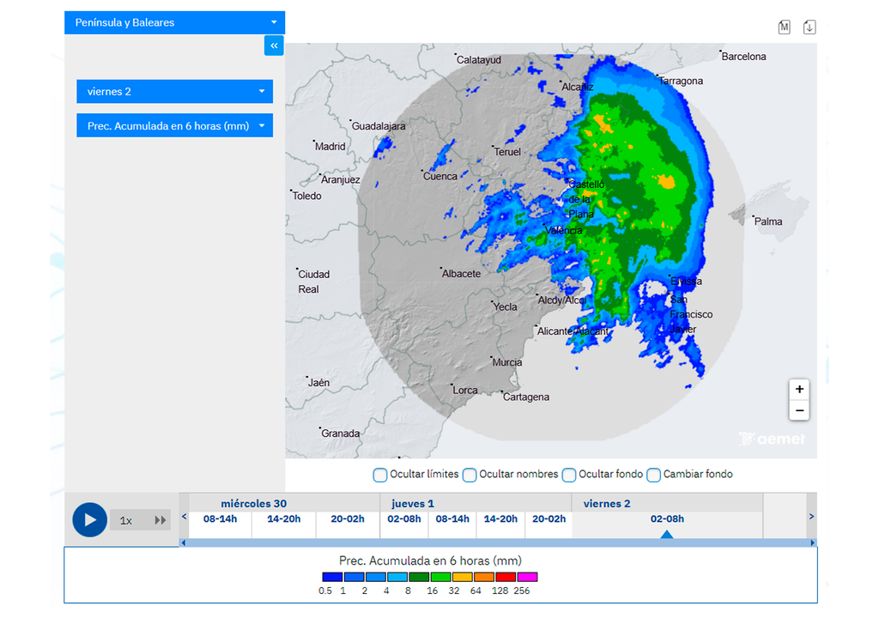Select the jueves 1 20-02h time slot
The height and width of the screenshot is (618, 879).
pos(549,519)
